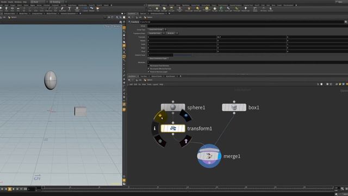Select the merge1 node
Viewport: 348px width, 196px height.
209,156
